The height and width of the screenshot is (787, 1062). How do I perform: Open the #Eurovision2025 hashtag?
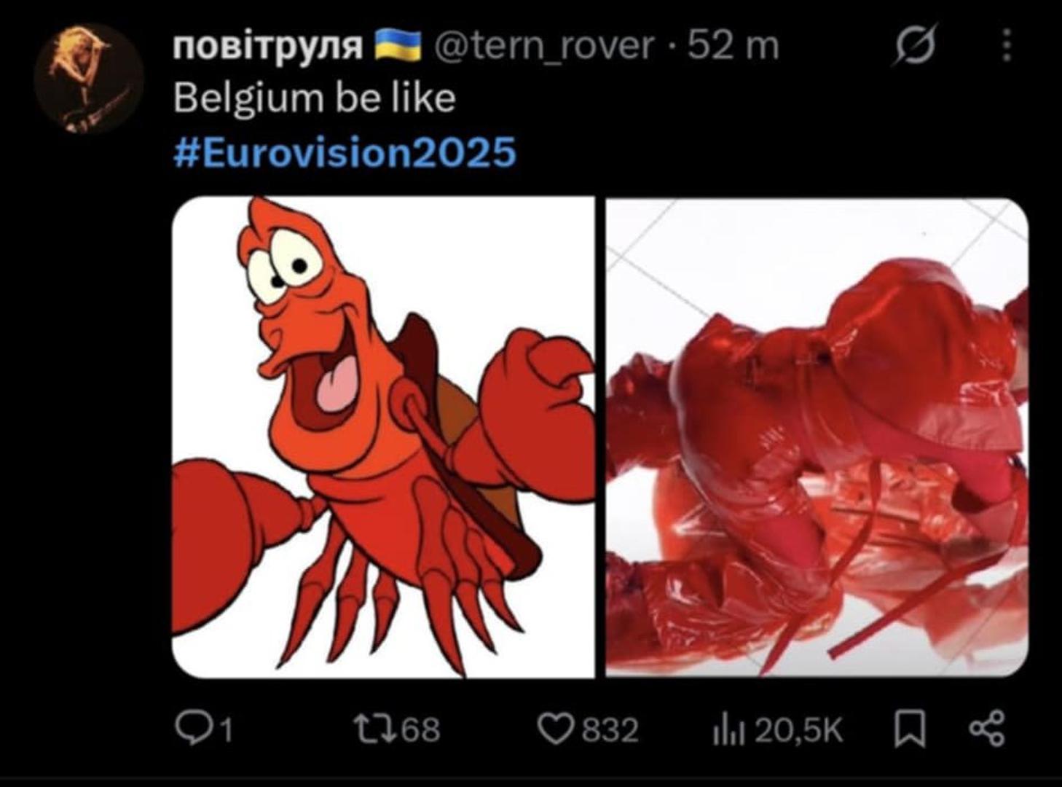click(x=345, y=152)
